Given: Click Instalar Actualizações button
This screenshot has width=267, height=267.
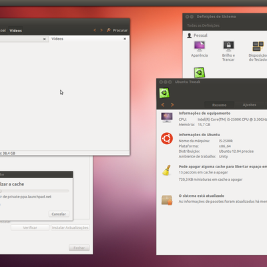Looking at the screenshot, I should (x=70, y=228).
